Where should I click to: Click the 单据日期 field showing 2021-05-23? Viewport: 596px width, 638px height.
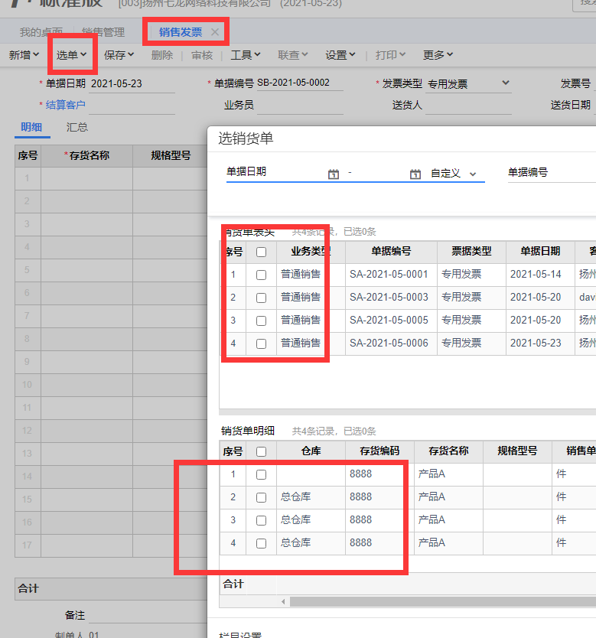click(x=132, y=84)
